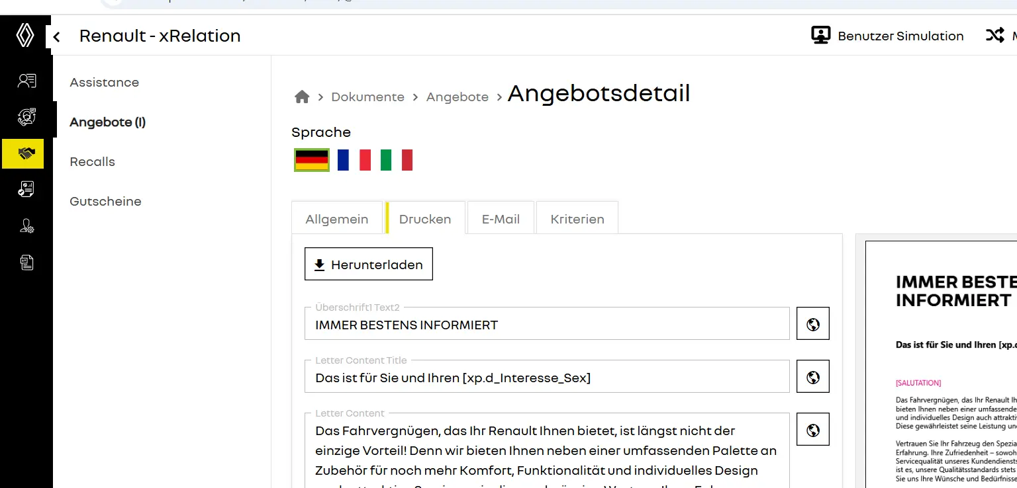The height and width of the screenshot is (488, 1017).
Task: Switch to the Drucken tab
Action: click(x=425, y=218)
